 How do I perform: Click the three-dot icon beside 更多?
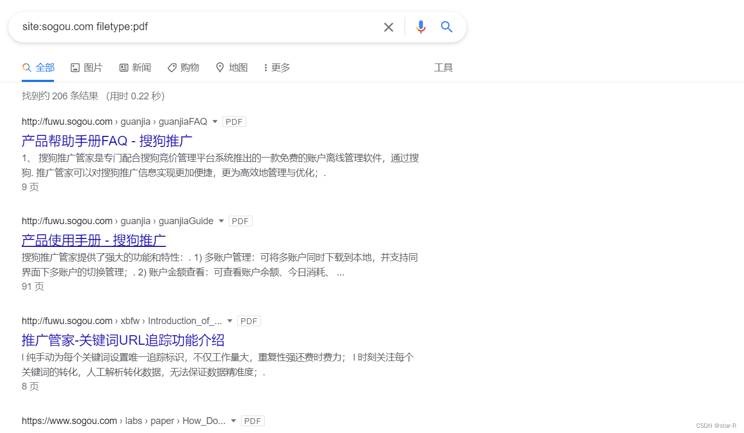click(x=266, y=68)
